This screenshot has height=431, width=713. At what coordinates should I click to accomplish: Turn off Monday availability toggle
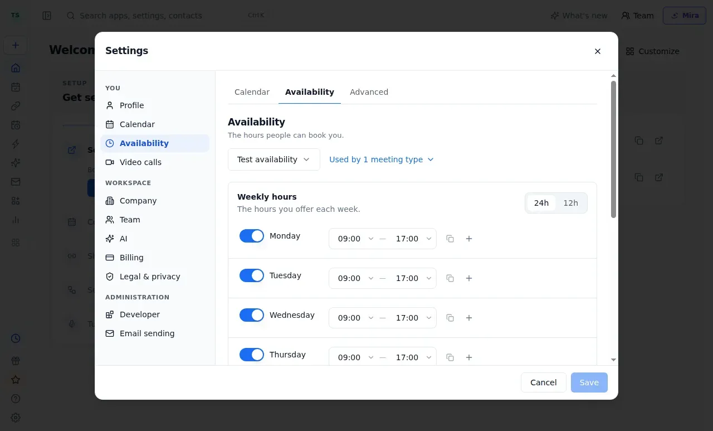(x=252, y=236)
